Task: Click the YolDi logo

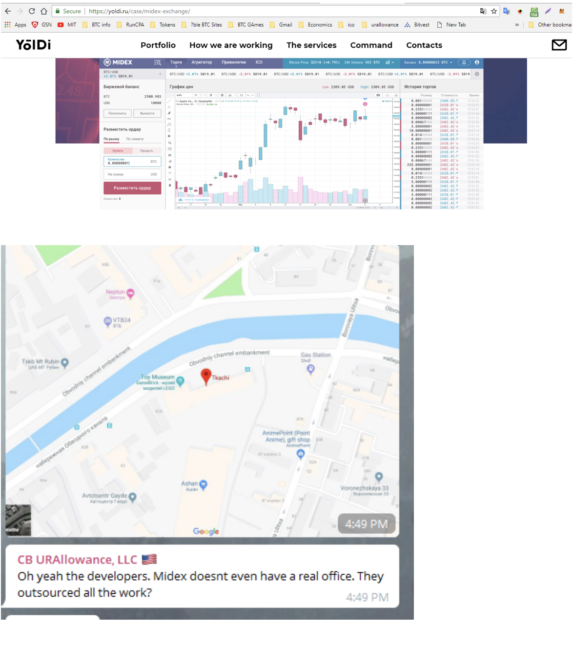Action: [x=33, y=45]
